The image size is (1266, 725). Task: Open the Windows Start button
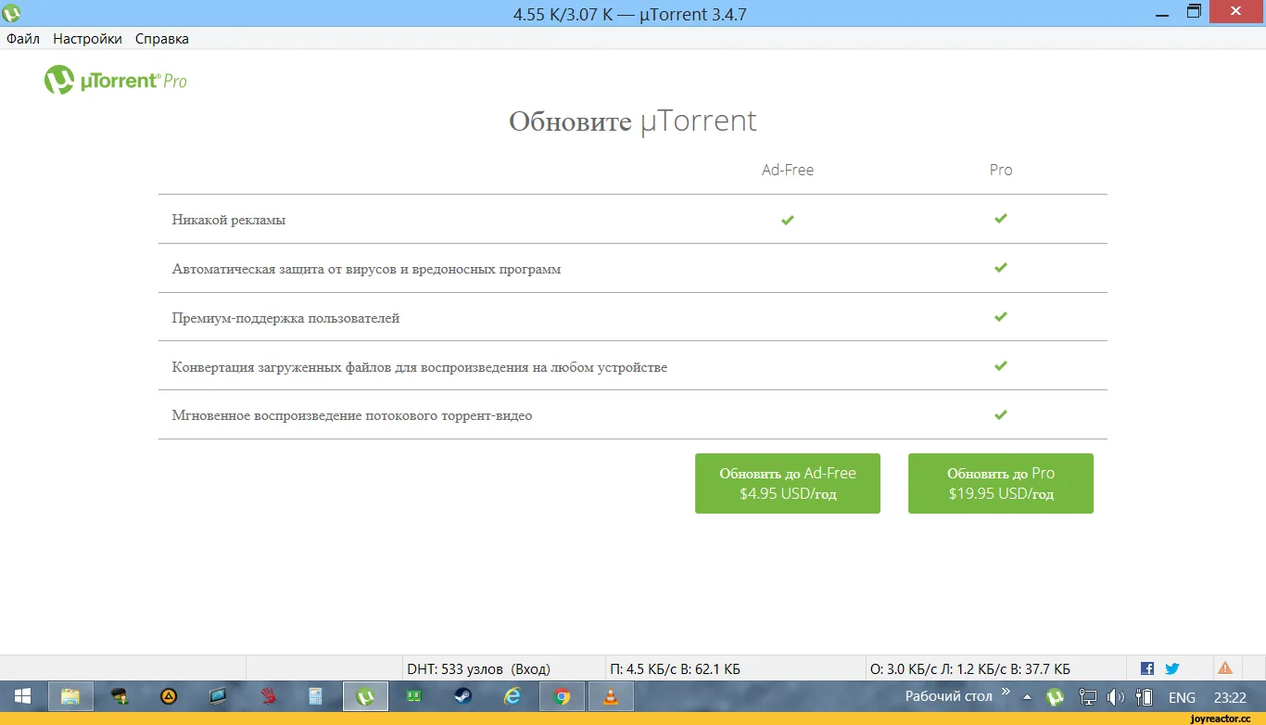tap(22, 696)
